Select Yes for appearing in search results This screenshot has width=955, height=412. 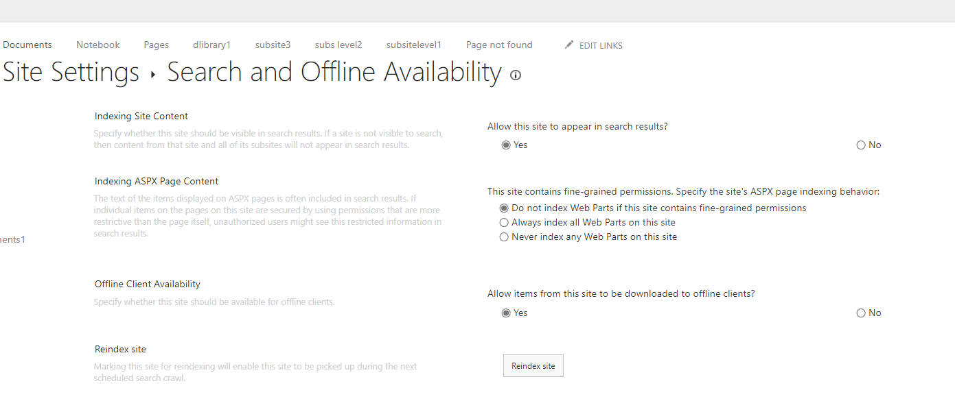(506, 145)
